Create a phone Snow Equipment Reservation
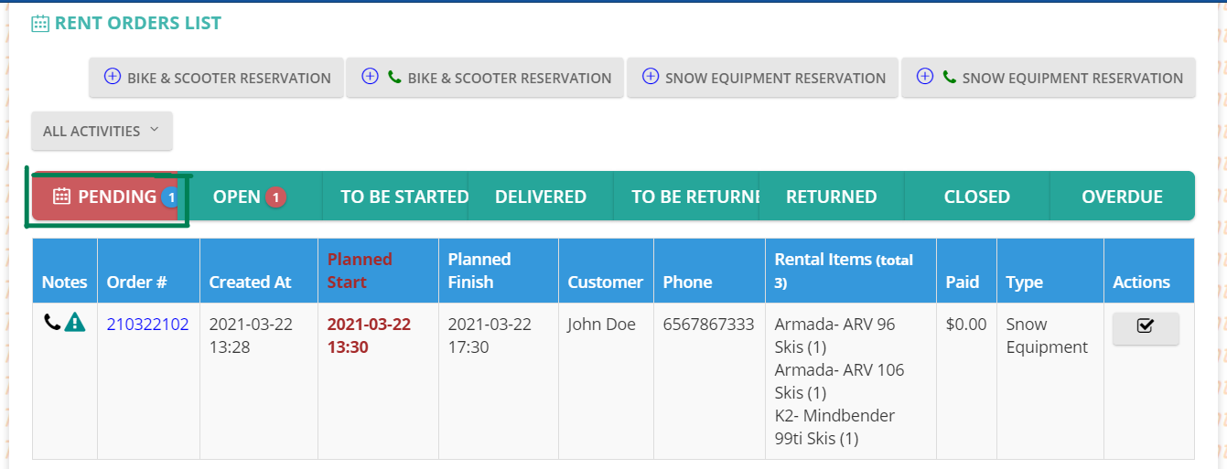Viewport: 1227px width, 469px height. tap(1049, 78)
